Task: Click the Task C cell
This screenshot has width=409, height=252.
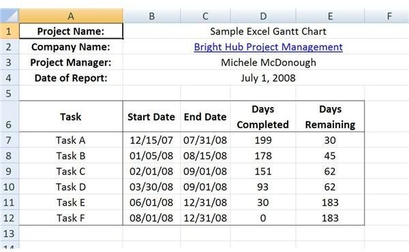Action: [71, 171]
